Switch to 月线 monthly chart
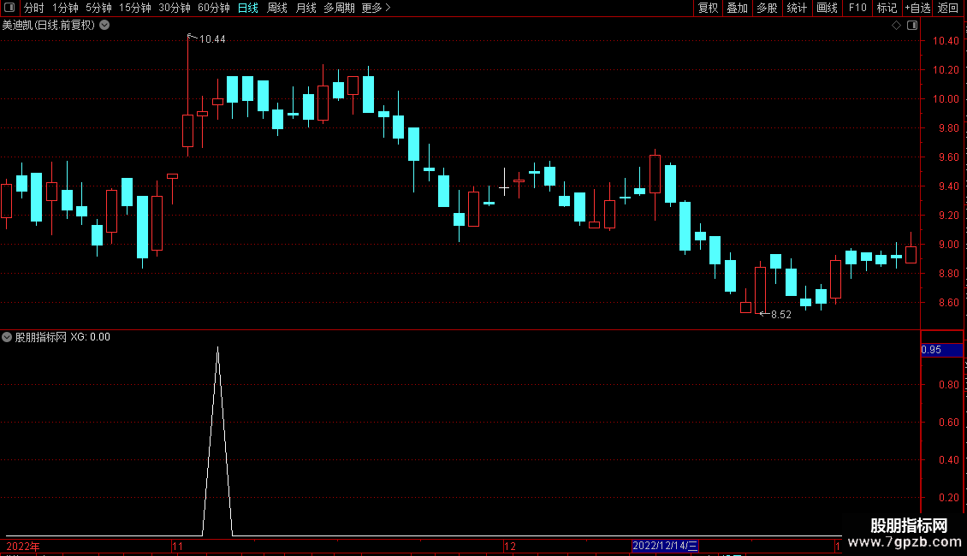This screenshot has width=967, height=556. [x=306, y=8]
